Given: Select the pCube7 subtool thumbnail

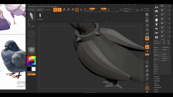Looking at the screenshot, I should (157, 37).
